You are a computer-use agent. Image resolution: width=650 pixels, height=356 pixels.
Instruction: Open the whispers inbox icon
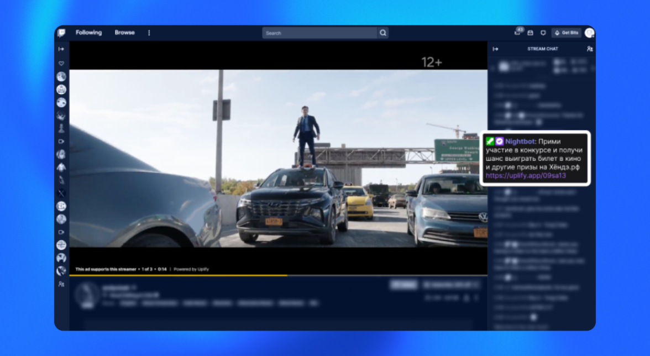click(530, 33)
